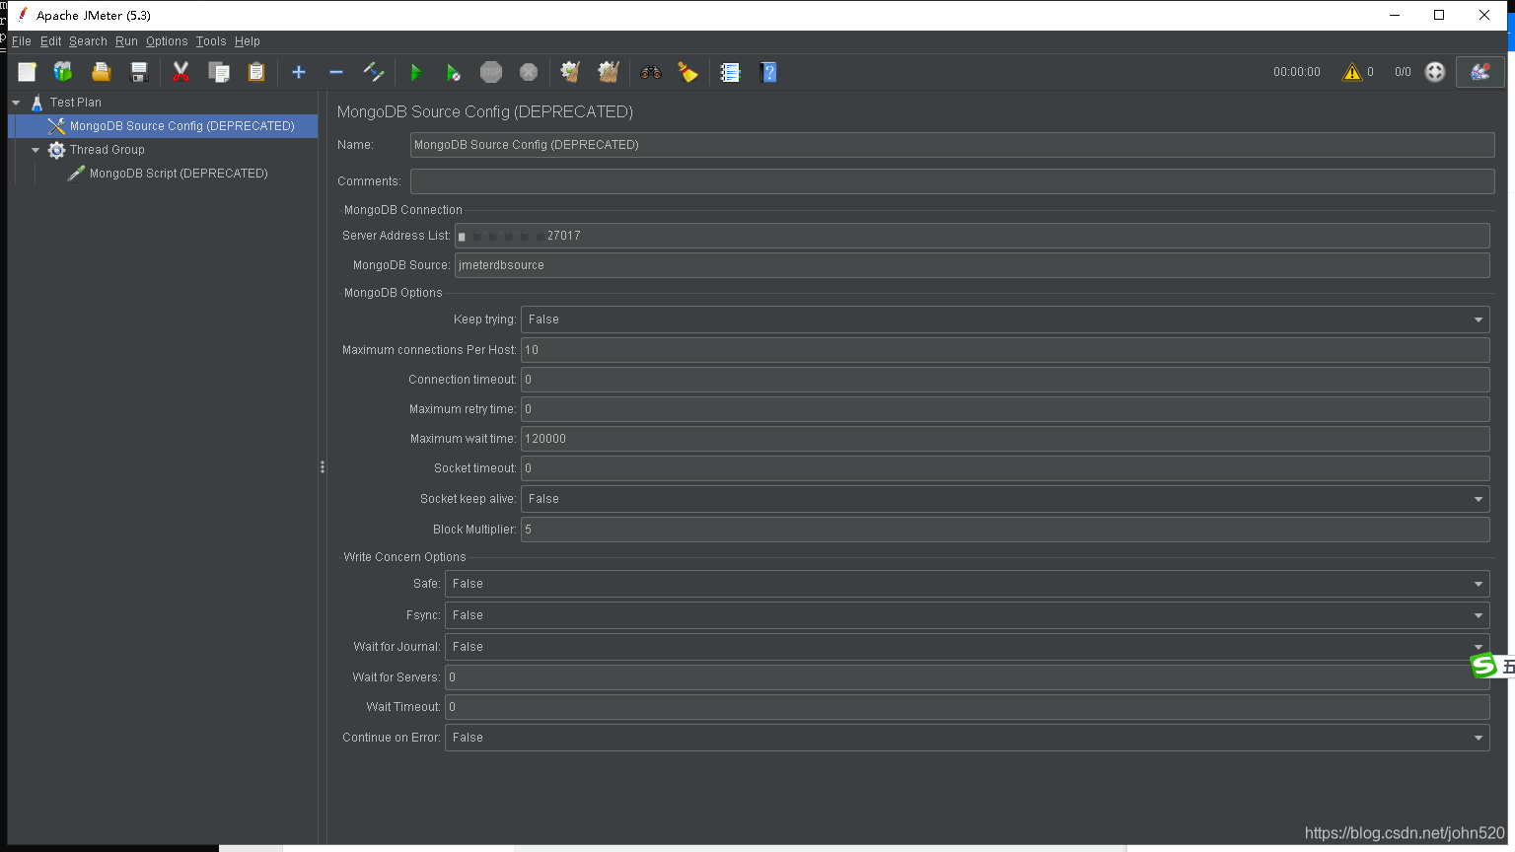Copy the selected element via Copy icon
The image size is (1515, 852).
(x=219, y=72)
